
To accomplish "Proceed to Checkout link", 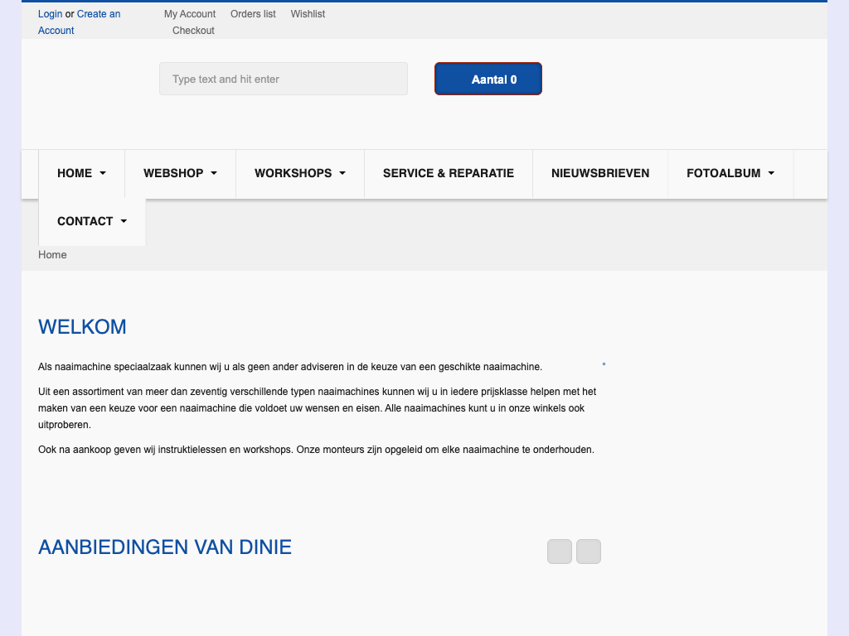I will (193, 31).
